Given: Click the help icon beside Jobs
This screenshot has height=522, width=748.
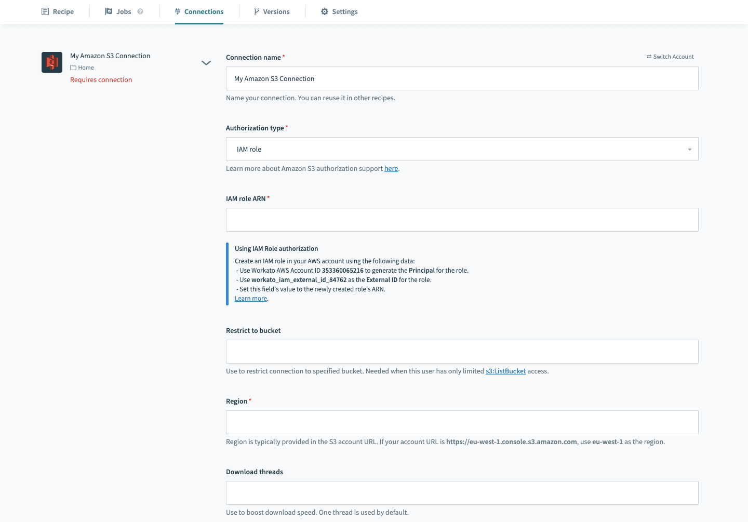Looking at the screenshot, I should pyautogui.click(x=140, y=11).
